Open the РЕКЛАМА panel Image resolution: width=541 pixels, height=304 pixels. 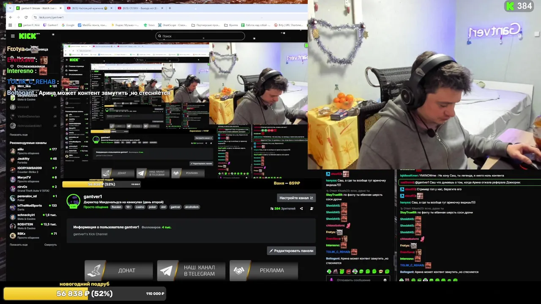click(264, 271)
